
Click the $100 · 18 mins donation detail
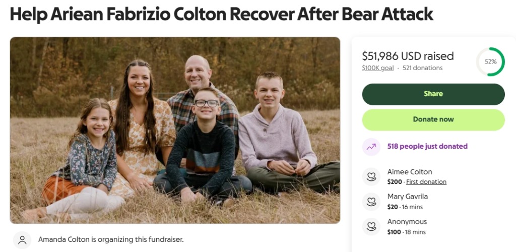coord(407,232)
